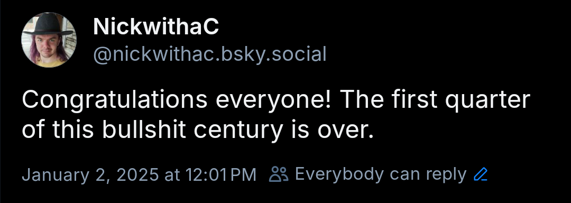
Task: Click the NickwithaC display name
Action: pos(156,27)
